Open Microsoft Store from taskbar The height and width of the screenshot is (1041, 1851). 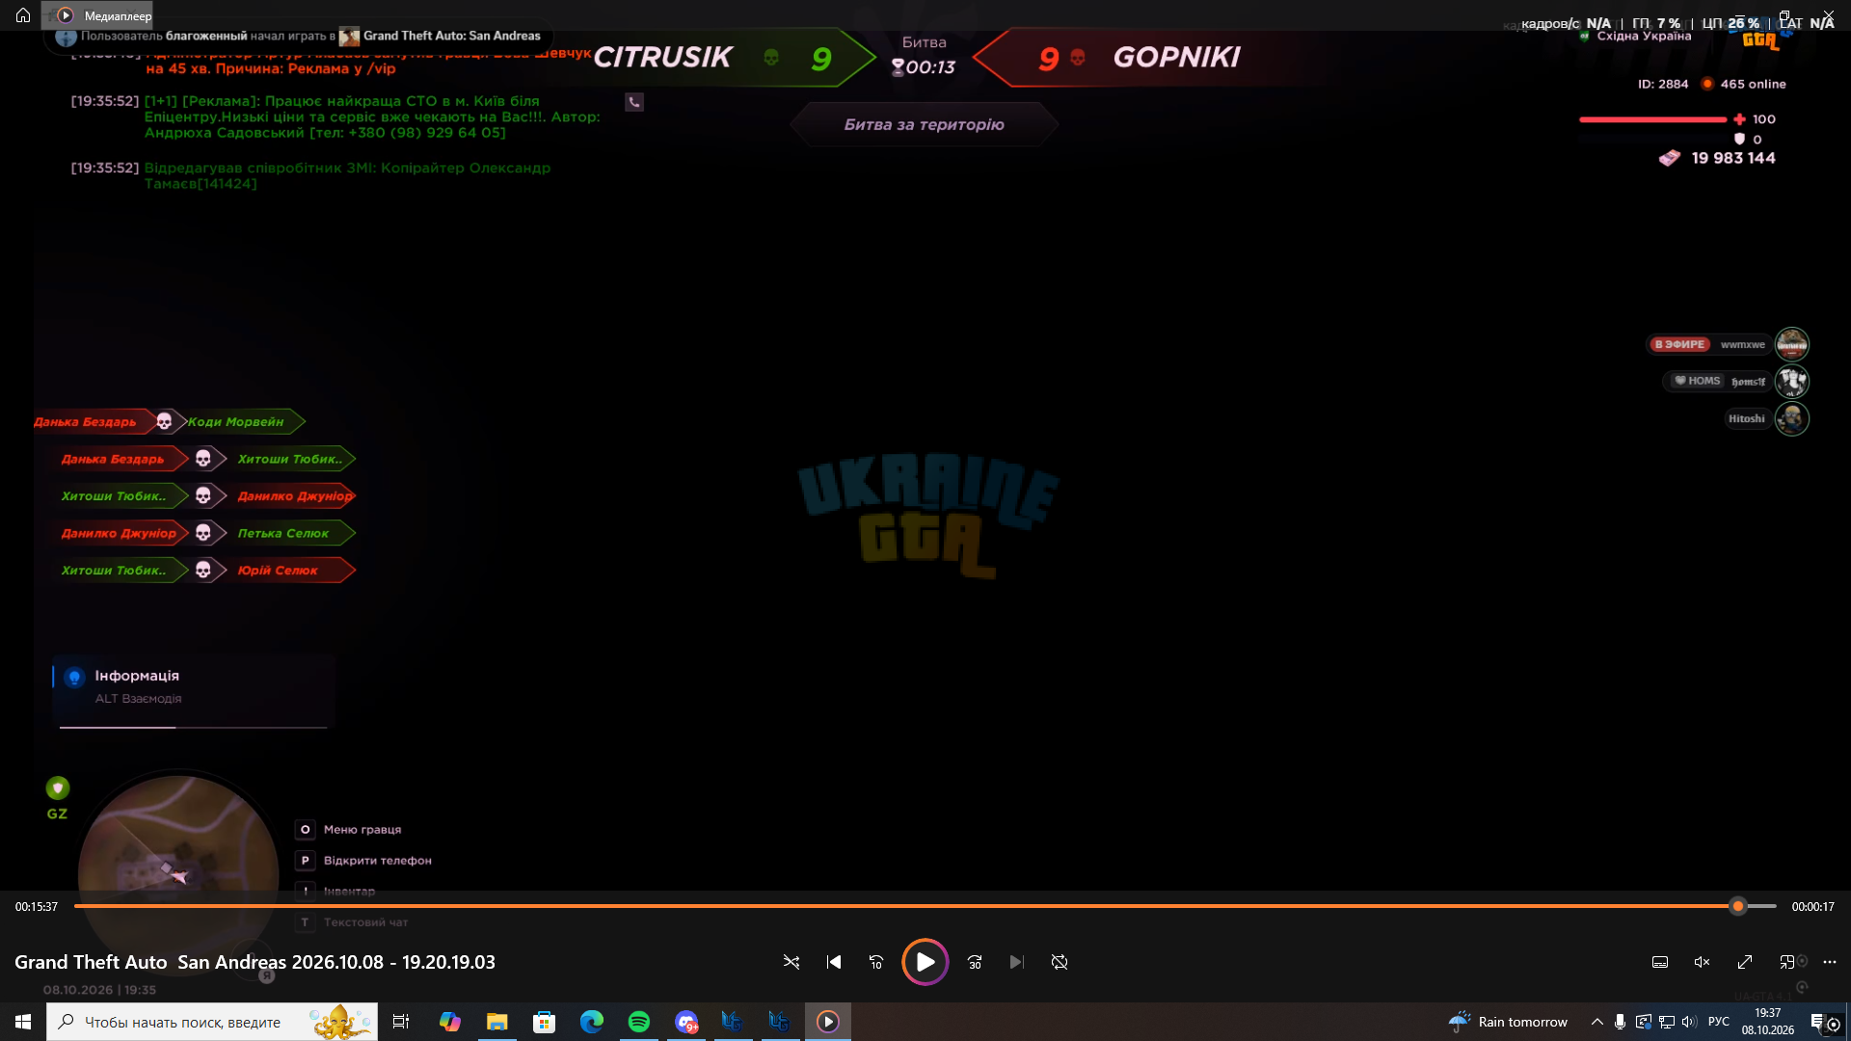coord(545,1022)
